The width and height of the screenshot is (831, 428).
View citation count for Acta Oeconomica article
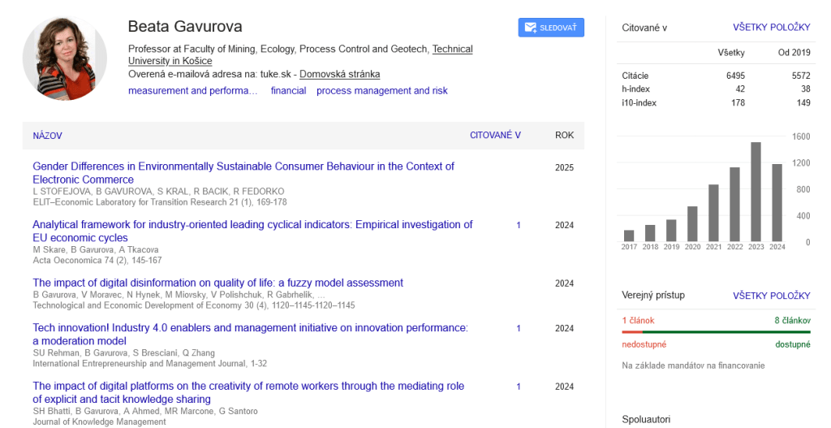click(x=519, y=225)
